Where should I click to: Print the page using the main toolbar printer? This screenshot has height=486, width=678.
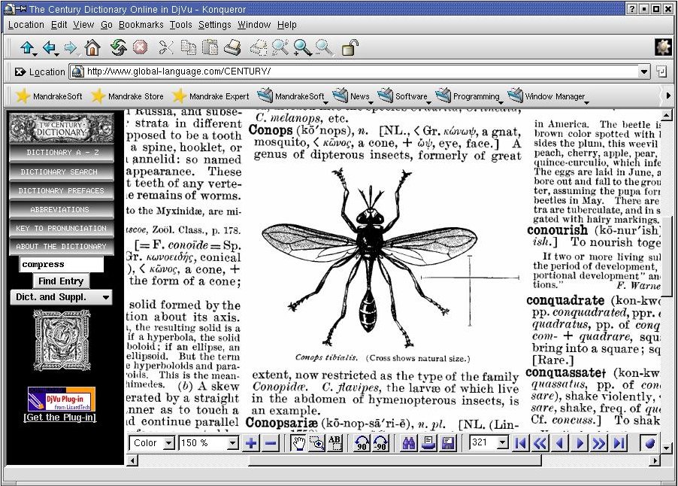point(232,47)
